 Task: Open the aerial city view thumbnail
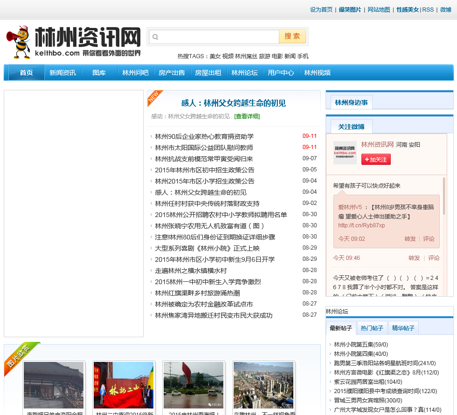point(263,385)
